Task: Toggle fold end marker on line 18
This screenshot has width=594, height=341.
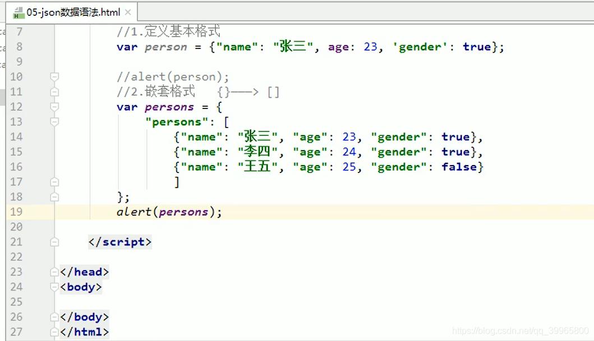Action: [x=54, y=197]
